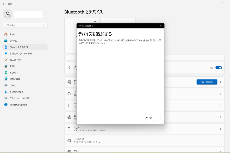Expand the マウス row chevron

tap(221, 129)
